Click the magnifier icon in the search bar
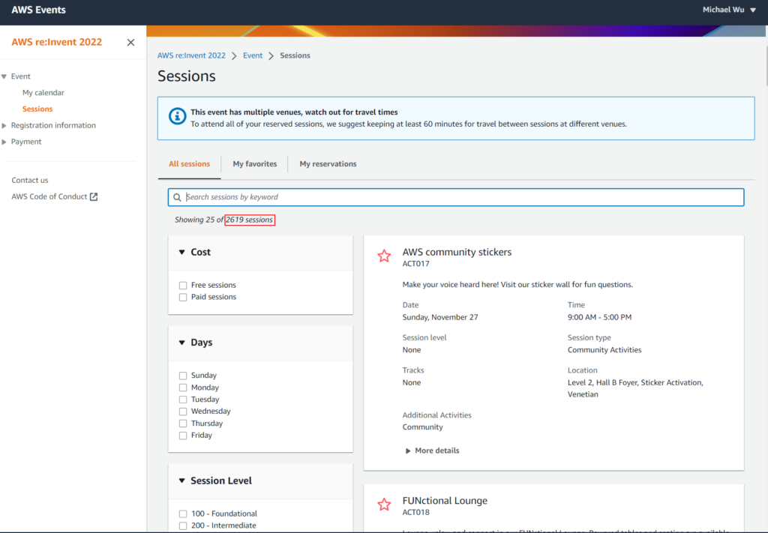The width and height of the screenshot is (768, 533). (177, 197)
